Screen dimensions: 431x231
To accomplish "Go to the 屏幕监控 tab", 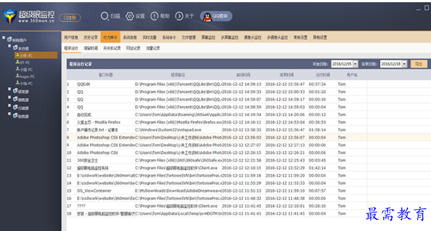I will (208, 38).
